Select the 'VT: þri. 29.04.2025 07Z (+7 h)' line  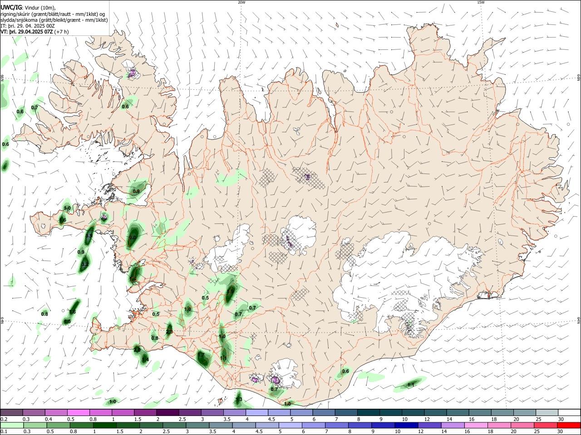tap(35, 32)
